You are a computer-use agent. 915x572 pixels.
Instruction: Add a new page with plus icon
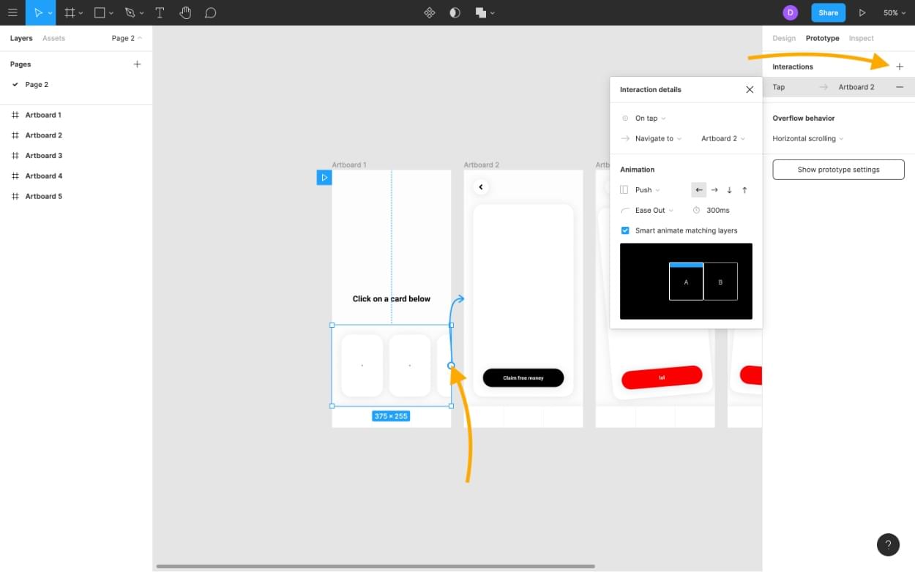137,64
